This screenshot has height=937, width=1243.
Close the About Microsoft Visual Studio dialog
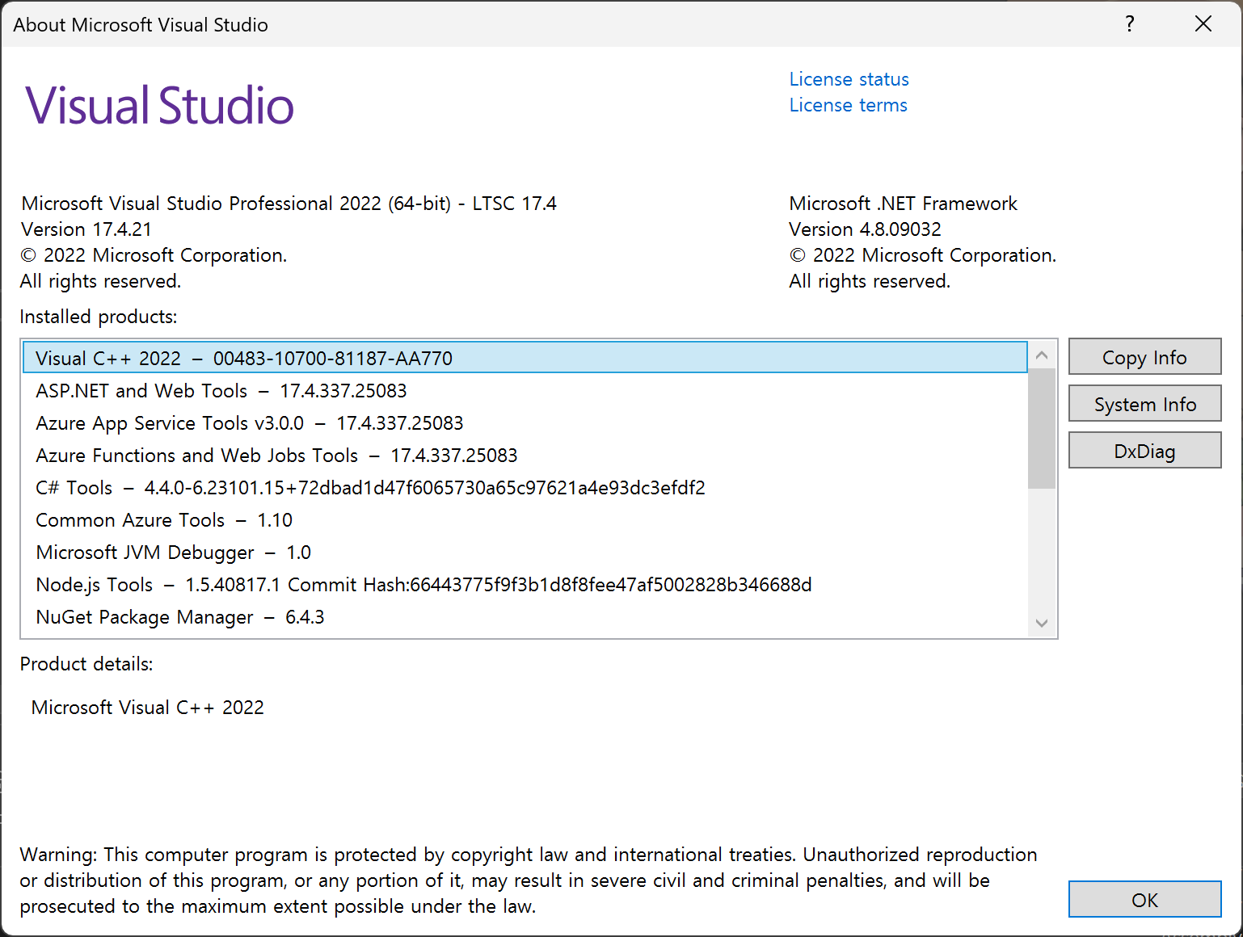click(1203, 24)
